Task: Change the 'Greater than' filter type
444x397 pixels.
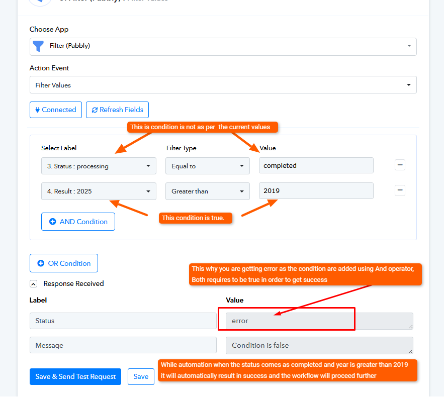Action: click(208, 191)
